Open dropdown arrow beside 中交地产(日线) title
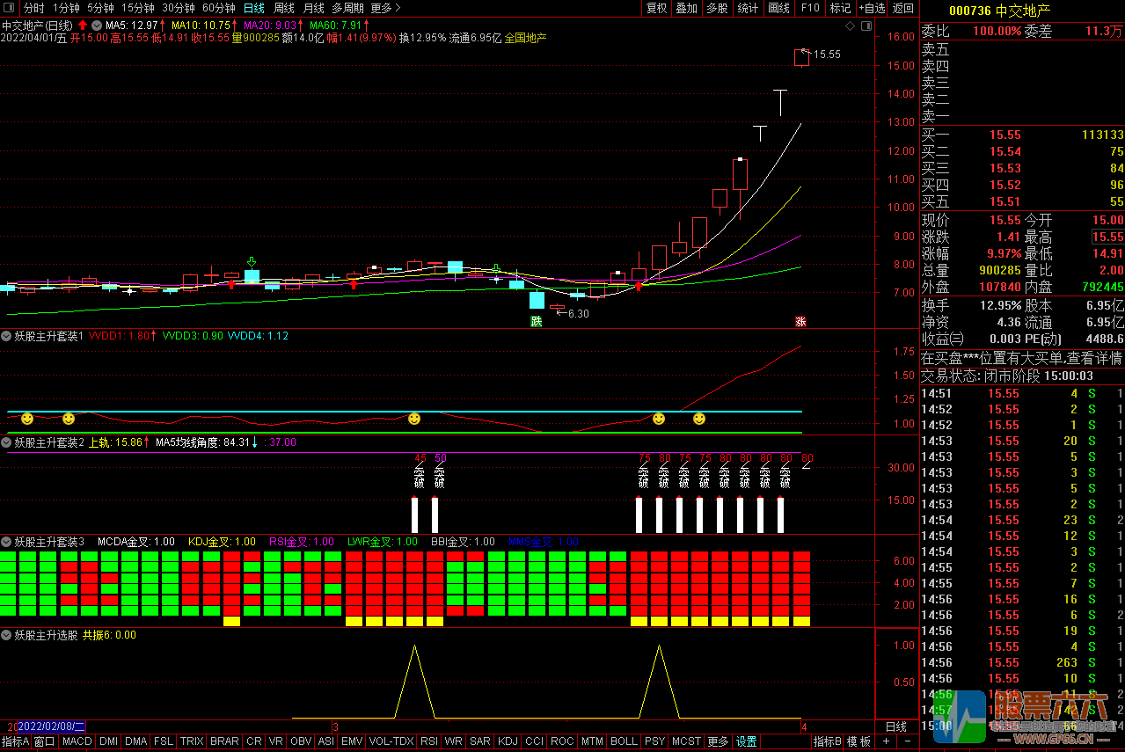 point(96,26)
